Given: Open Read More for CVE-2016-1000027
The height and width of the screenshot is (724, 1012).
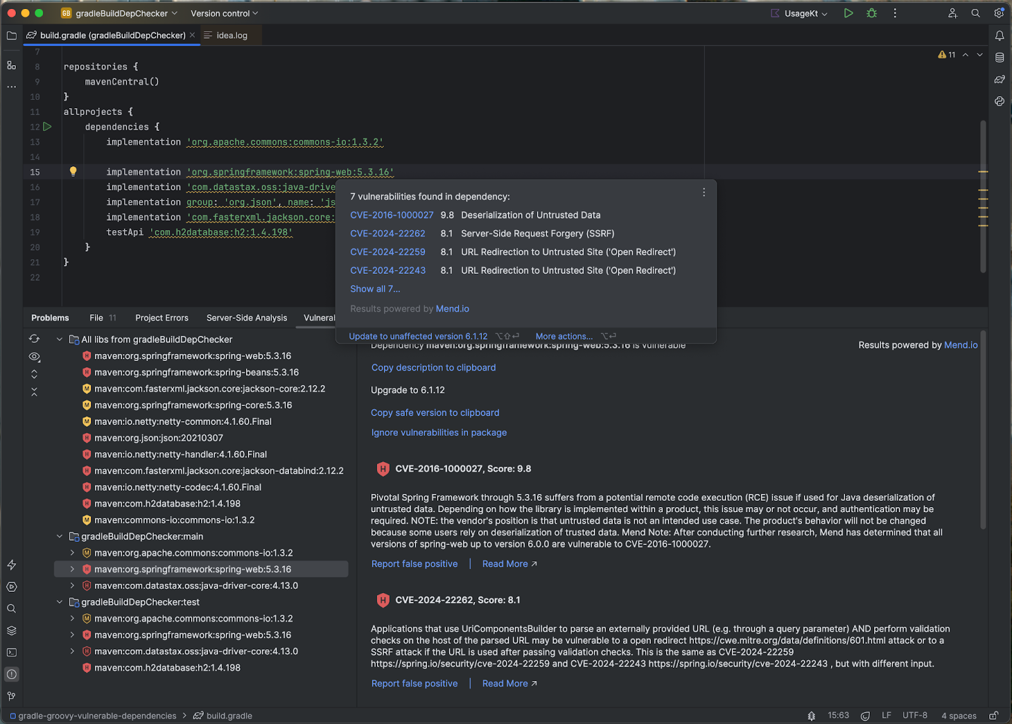Looking at the screenshot, I should point(509,564).
